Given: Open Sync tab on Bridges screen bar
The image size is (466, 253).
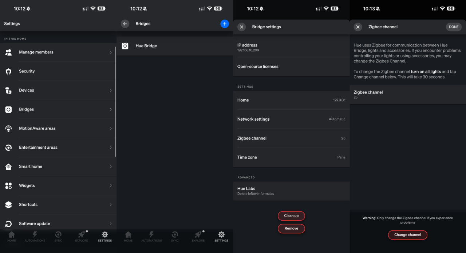Looking at the screenshot, I should [175, 236].
